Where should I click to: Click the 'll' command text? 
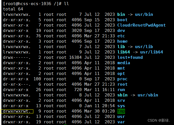click(x=66, y=4)
